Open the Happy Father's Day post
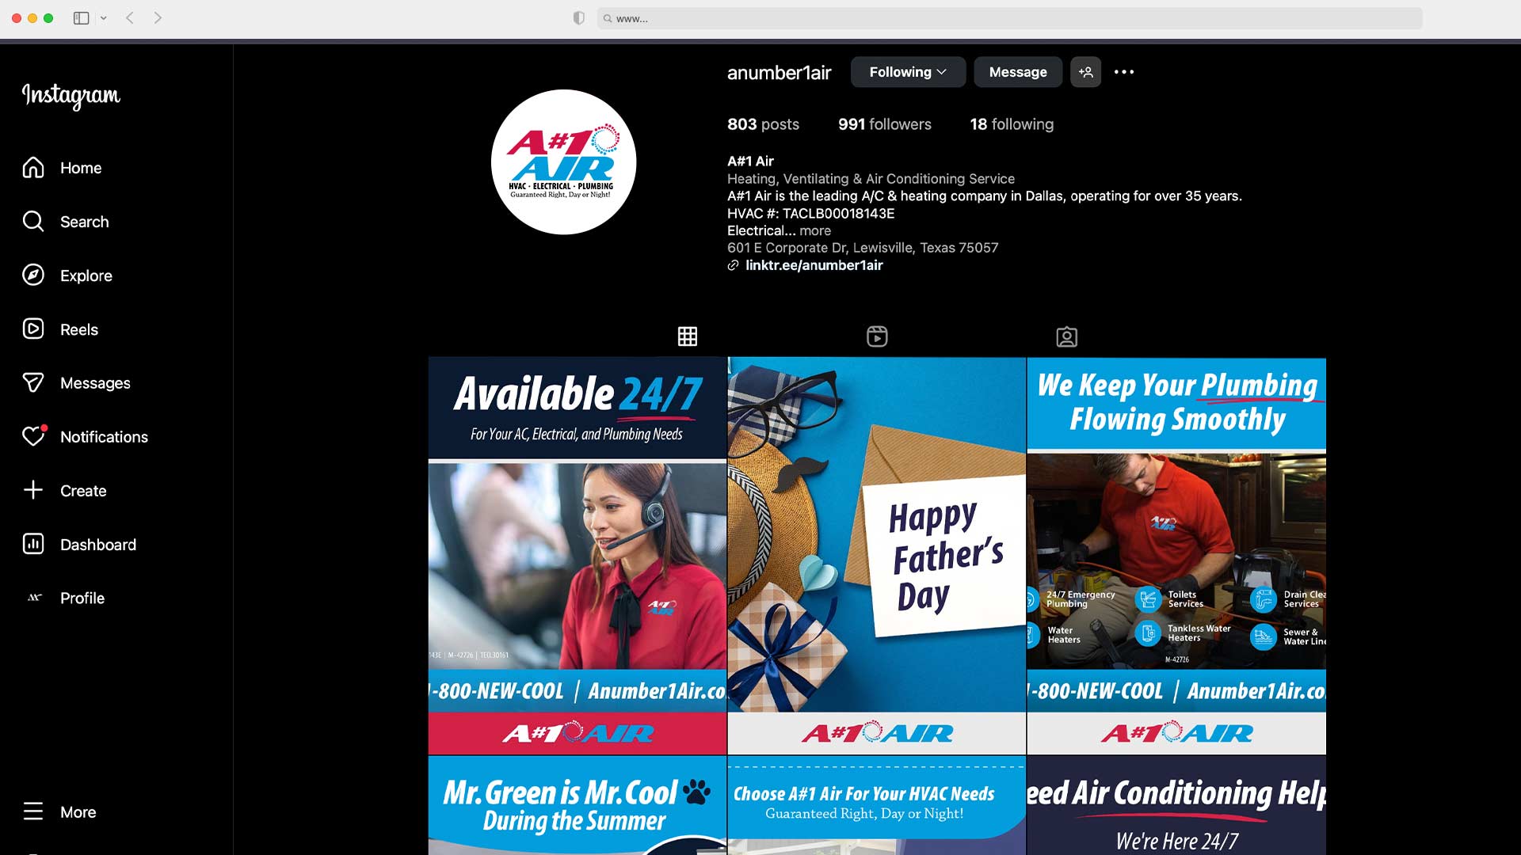This screenshot has width=1521, height=855. (x=877, y=554)
